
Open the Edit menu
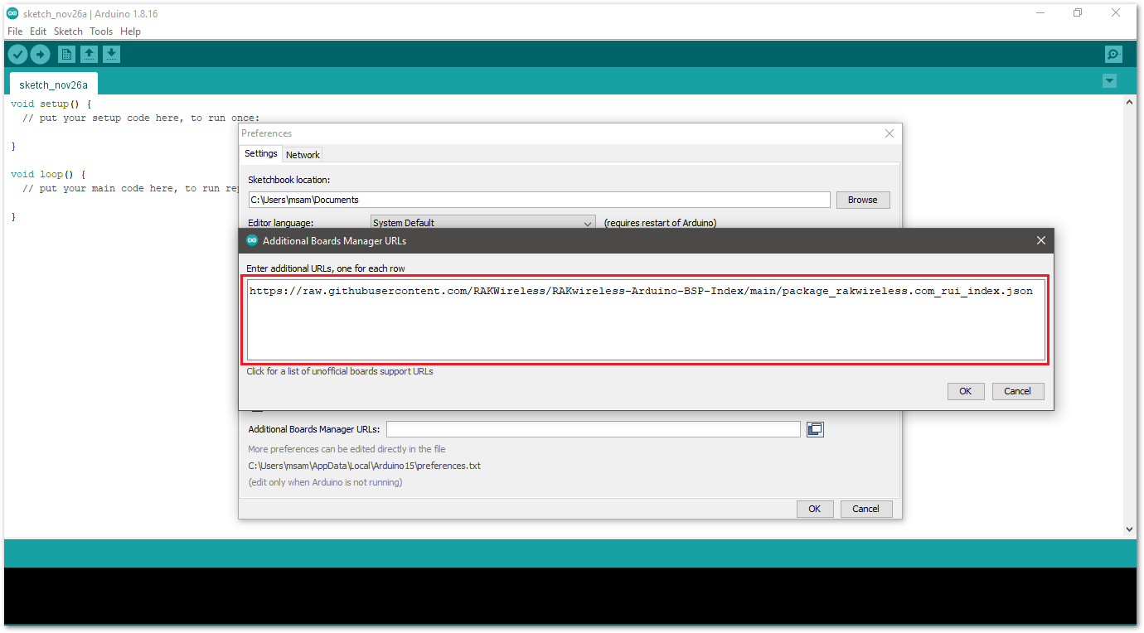(x=38, y=31)
